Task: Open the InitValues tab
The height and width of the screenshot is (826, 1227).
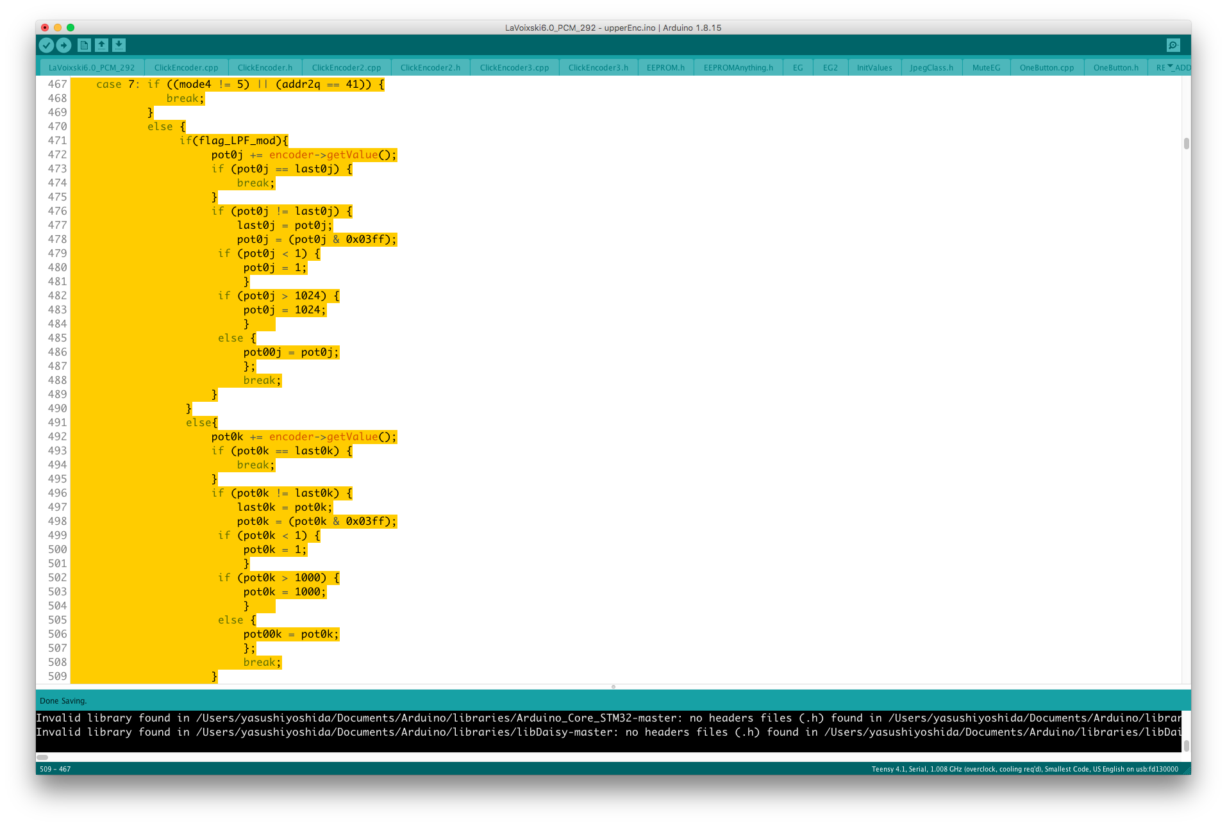Action: (874, 67)
